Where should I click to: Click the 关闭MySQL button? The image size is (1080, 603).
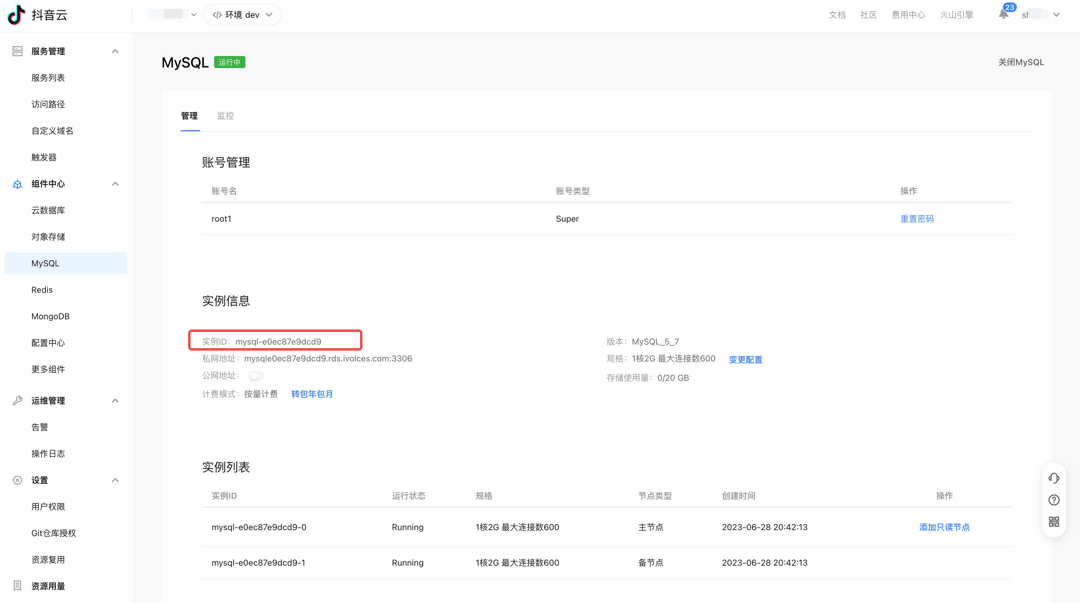point(1021,62)
